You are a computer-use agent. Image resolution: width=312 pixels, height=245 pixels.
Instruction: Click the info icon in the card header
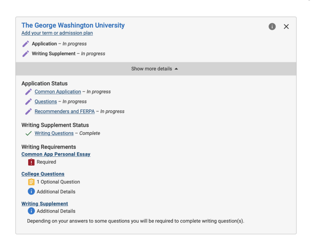pyautogui.click(x=272, y=26)
